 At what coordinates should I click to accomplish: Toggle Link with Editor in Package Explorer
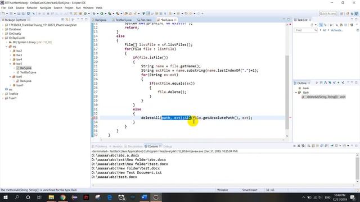(x=67, y=20)
